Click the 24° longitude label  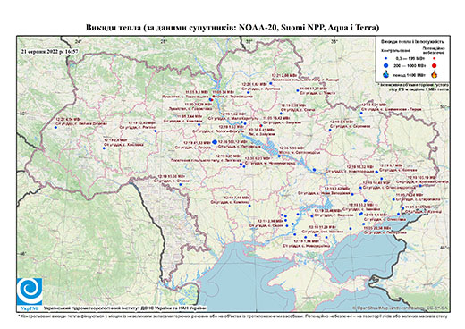[78, 41]
